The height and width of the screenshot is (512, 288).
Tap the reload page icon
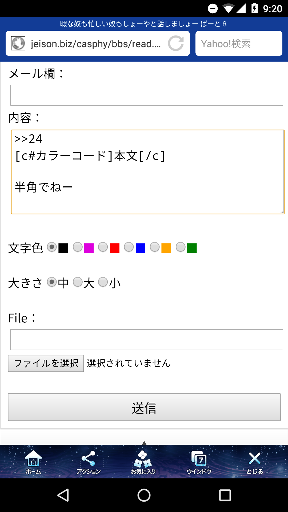pos(176,43)
